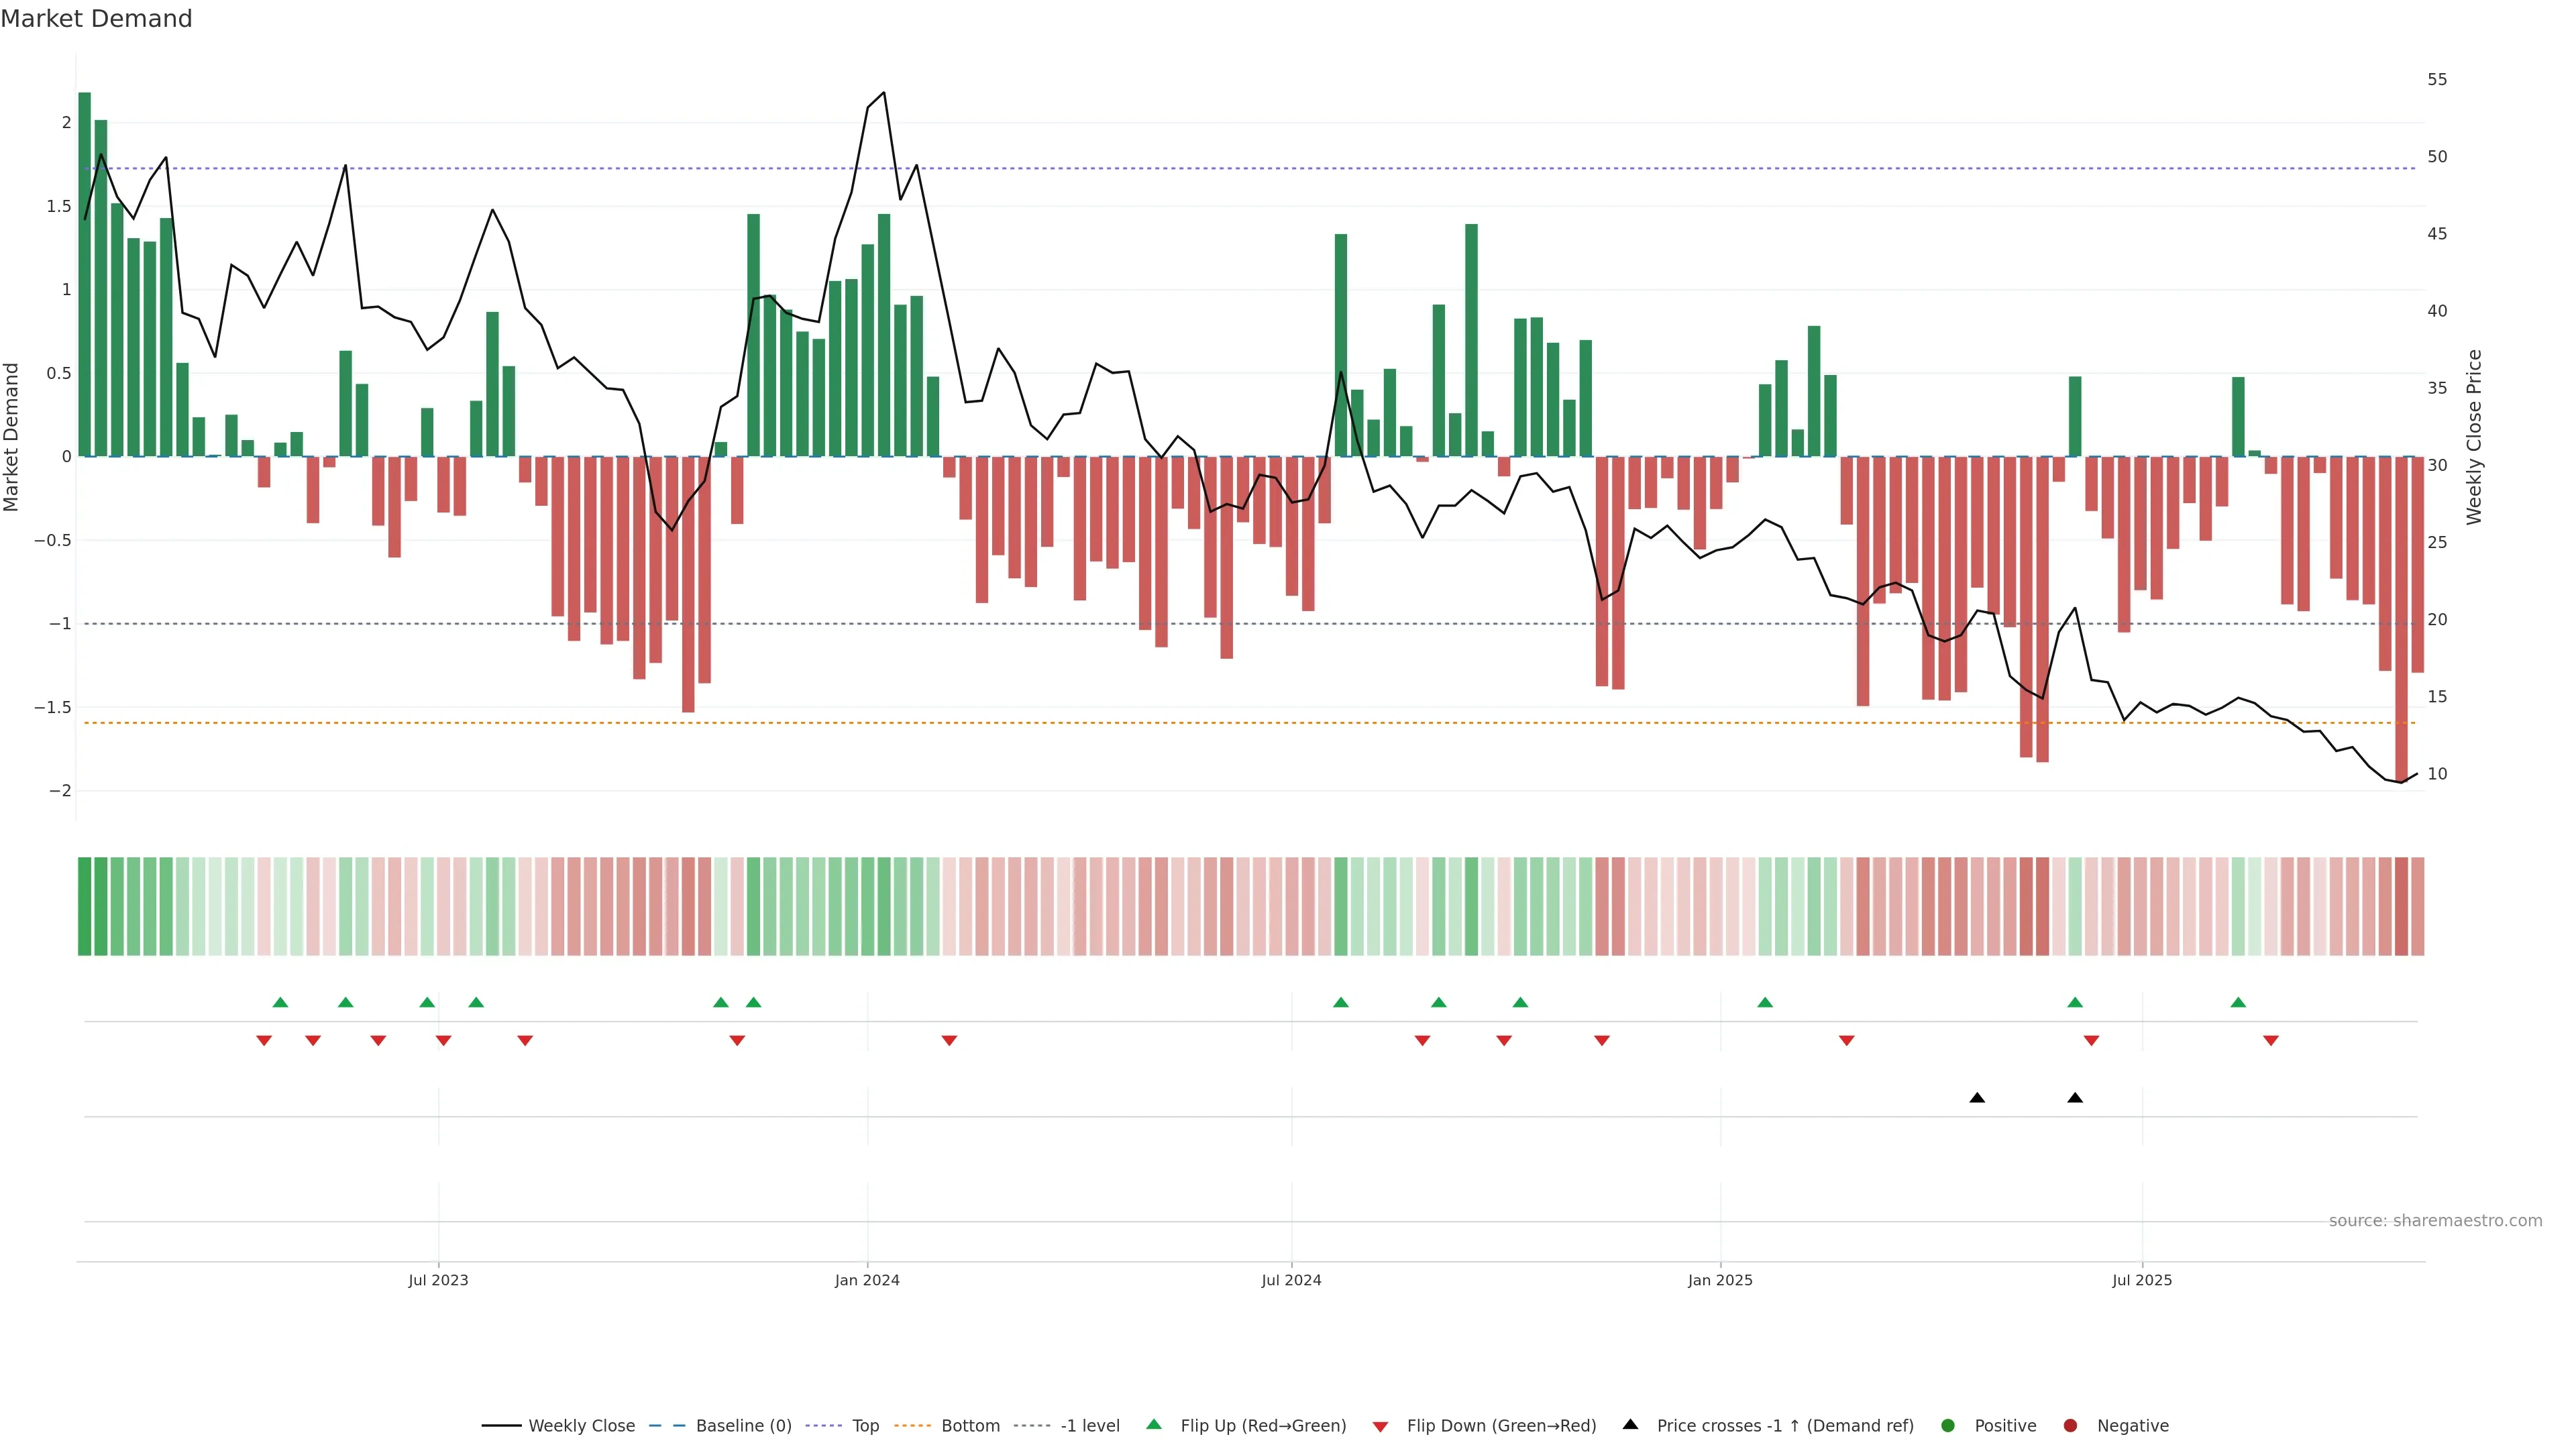Click the rightmost black price-cross triangle
This screenshot has height=1449, width=2576.
(2075, 1098)
